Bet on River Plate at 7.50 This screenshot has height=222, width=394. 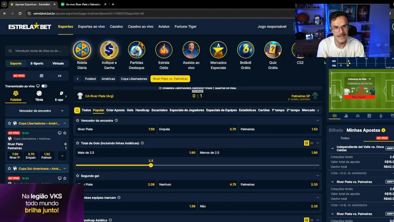coord(116,129)
